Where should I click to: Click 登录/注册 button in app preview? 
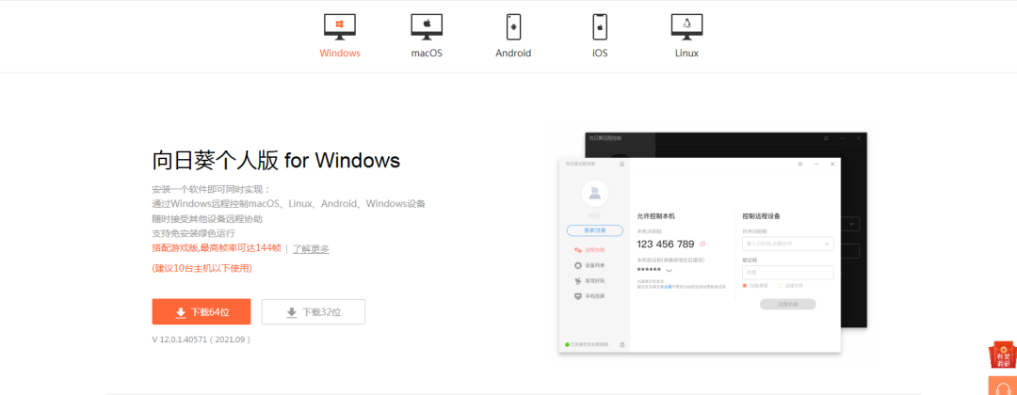click(595, 230)
